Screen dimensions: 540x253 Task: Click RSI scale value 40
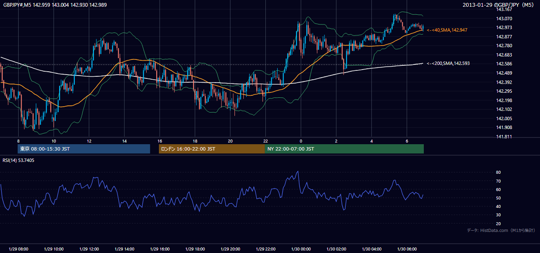click(498, 206)
